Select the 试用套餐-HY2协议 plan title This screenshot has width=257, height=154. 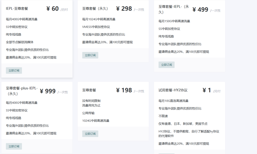click(x=173, y=90)
